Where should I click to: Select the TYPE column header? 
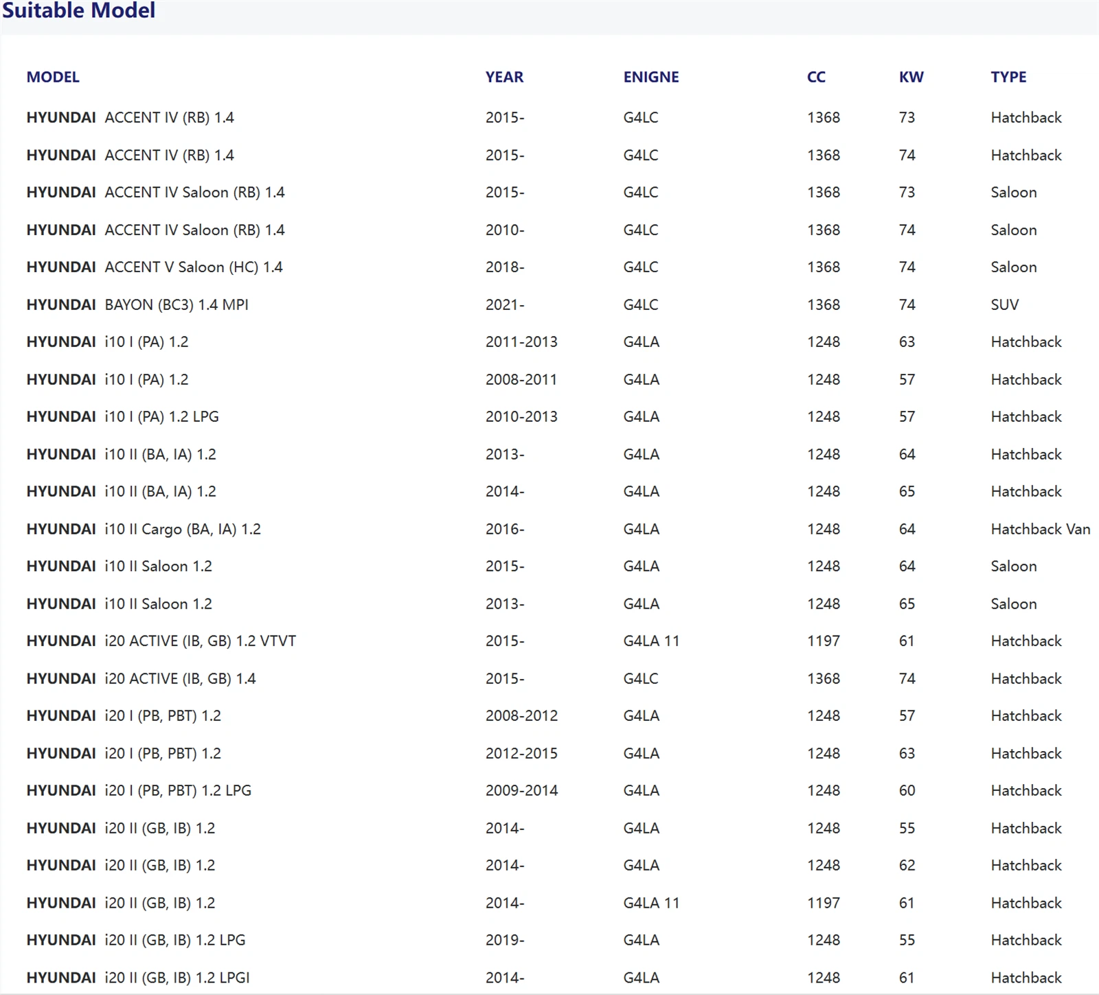(x=1008, y=77)
